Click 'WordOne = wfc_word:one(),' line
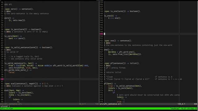Image resolution: width=198 pixels, height=111 pixels. click(x=122, y=52)
